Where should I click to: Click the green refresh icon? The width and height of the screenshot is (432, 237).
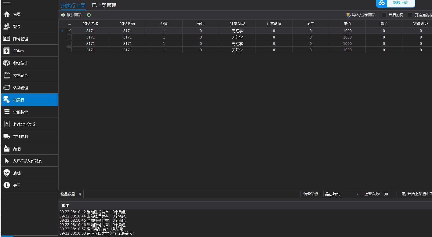coord(89,15)
